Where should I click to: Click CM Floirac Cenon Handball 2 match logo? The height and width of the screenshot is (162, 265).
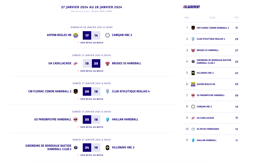[76, 91]
